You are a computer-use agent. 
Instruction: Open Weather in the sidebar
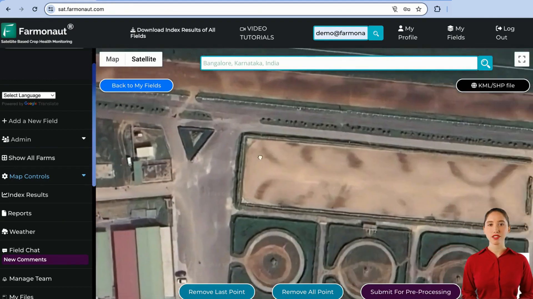[19, 232]
